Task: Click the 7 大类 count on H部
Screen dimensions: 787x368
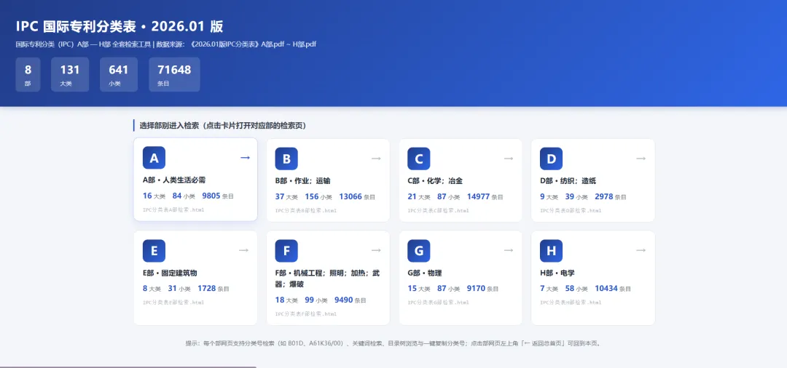Action: [x=549, y=289]
